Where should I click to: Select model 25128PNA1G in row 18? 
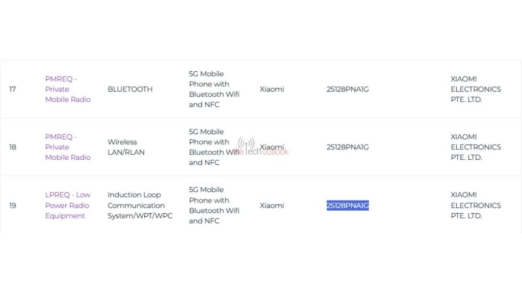(x=348, y=147)
